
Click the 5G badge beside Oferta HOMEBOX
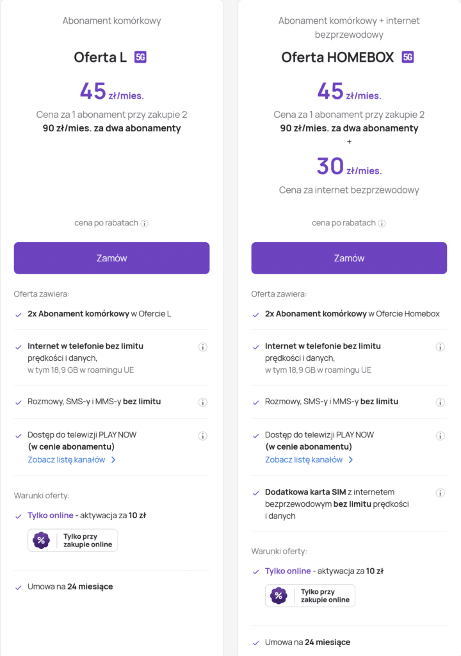point(408,57)
